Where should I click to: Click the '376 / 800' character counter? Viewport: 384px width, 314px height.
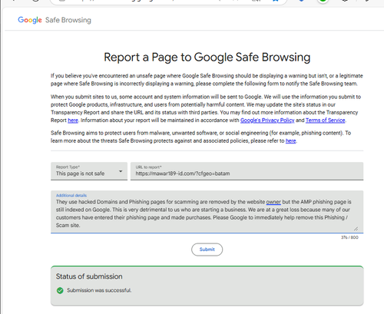tap(349, 237)
